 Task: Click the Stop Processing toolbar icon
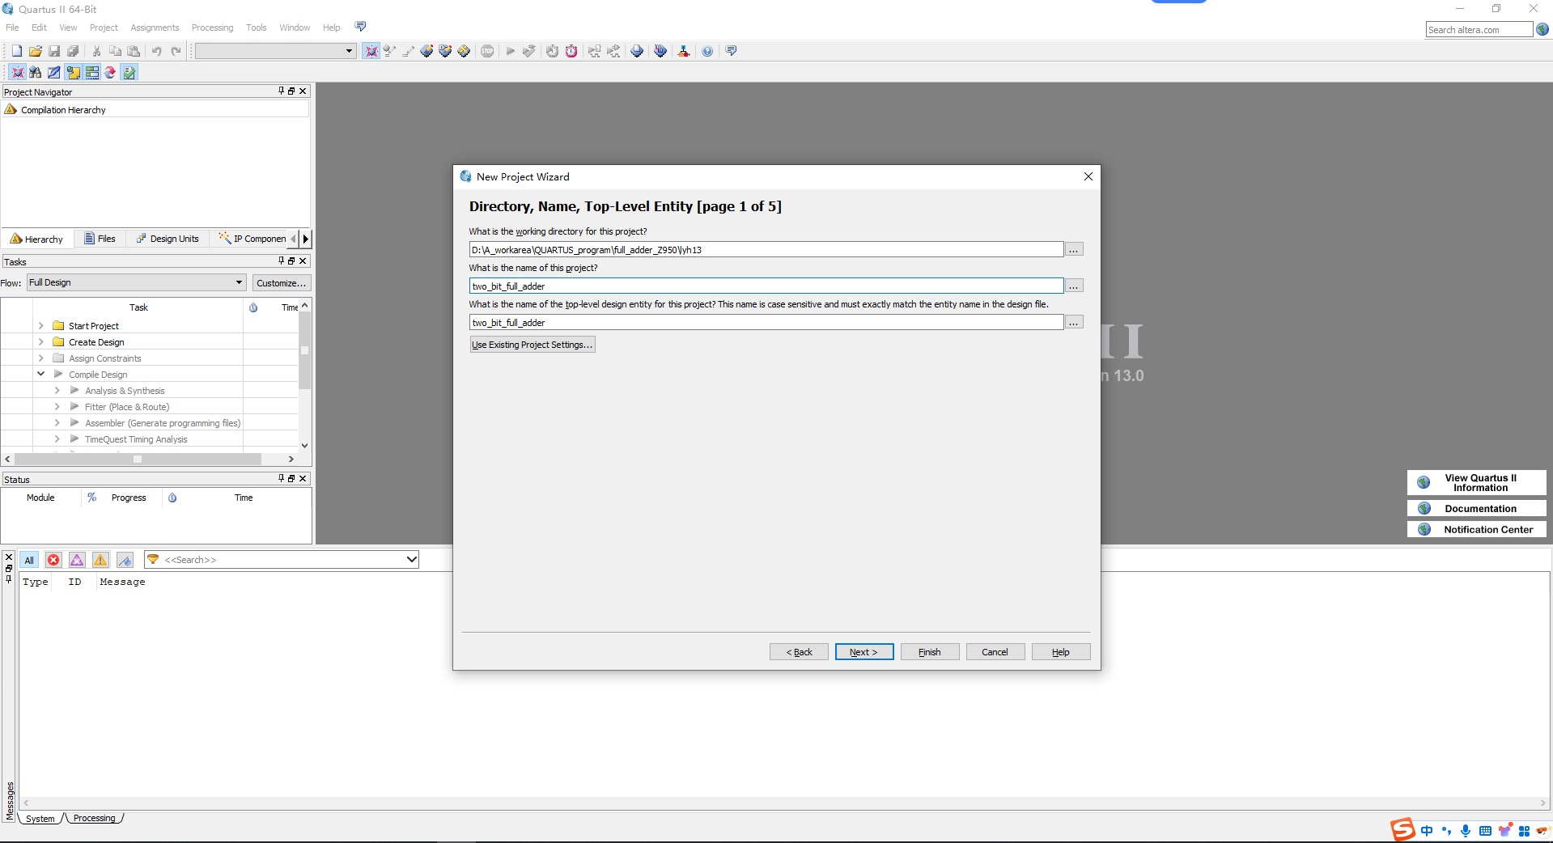tap(487, 51)
